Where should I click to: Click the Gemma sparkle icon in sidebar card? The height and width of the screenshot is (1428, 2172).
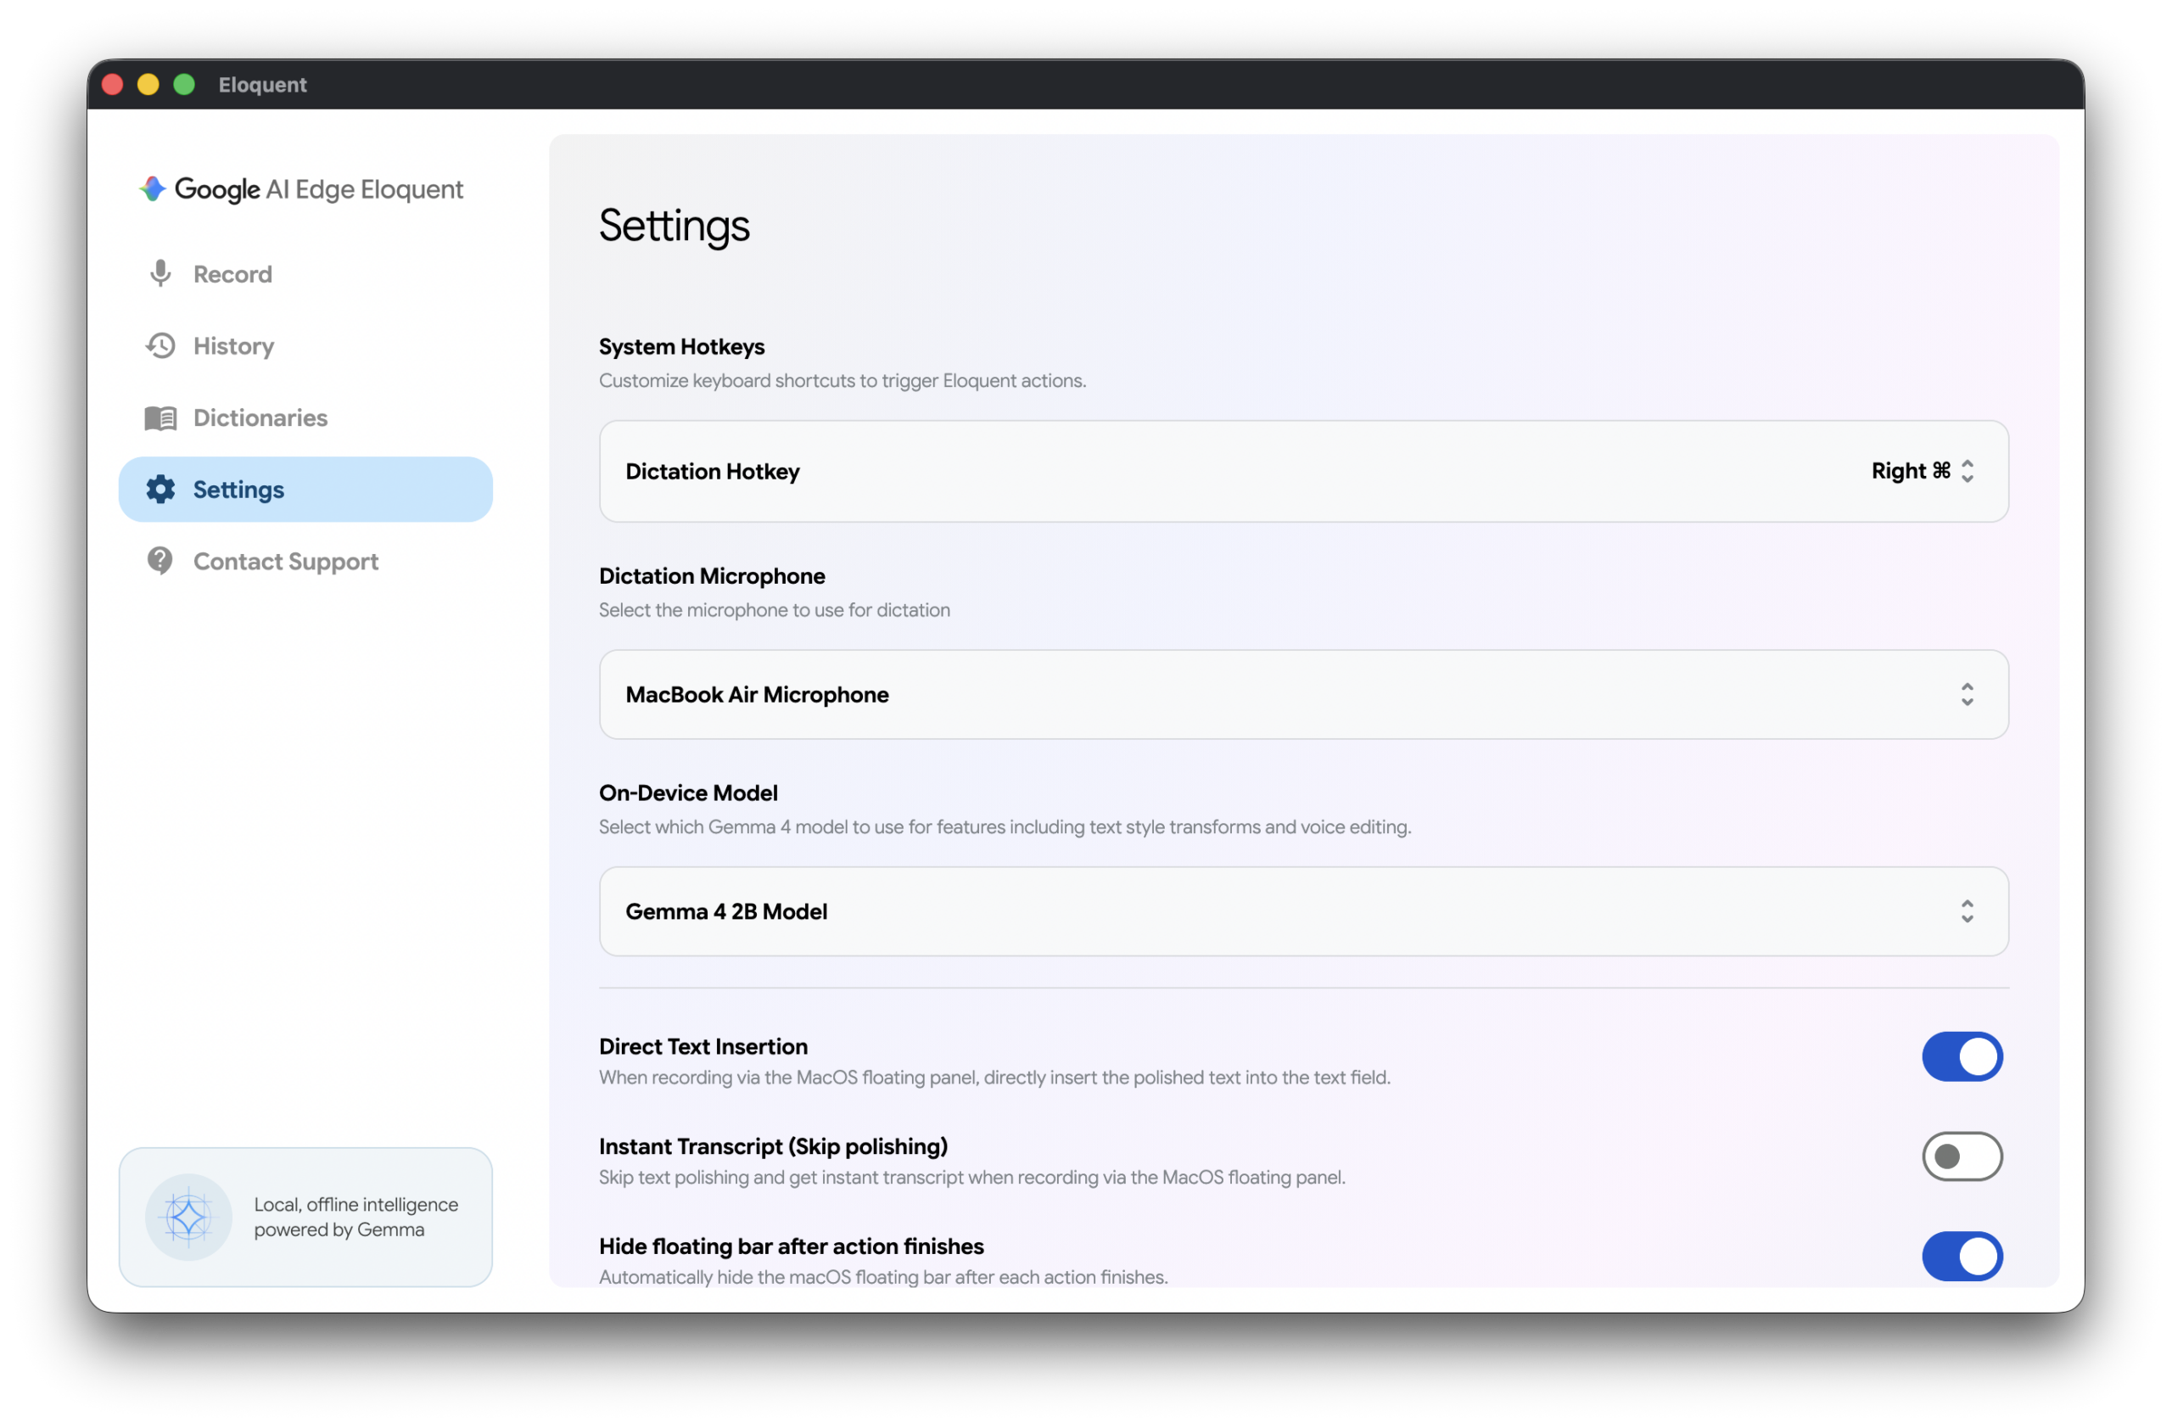(189, 1218)
